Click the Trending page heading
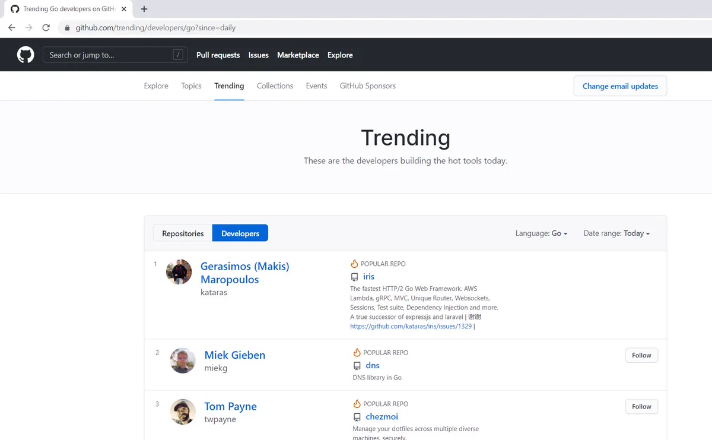Viewport: 712px width, 440px height. click(x=406, y=138)
